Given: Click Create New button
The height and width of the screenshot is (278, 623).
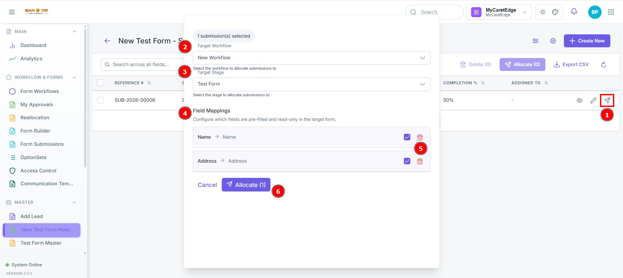Looking at the screenshot, I should (587, 41).
